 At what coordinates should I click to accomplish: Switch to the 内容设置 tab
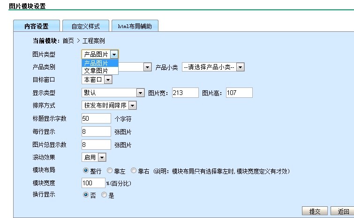(37, 26)
